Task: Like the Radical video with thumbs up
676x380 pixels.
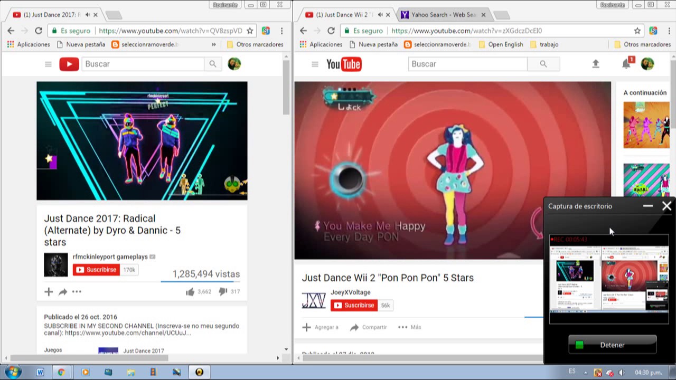Action: click(x=190, y=291)
